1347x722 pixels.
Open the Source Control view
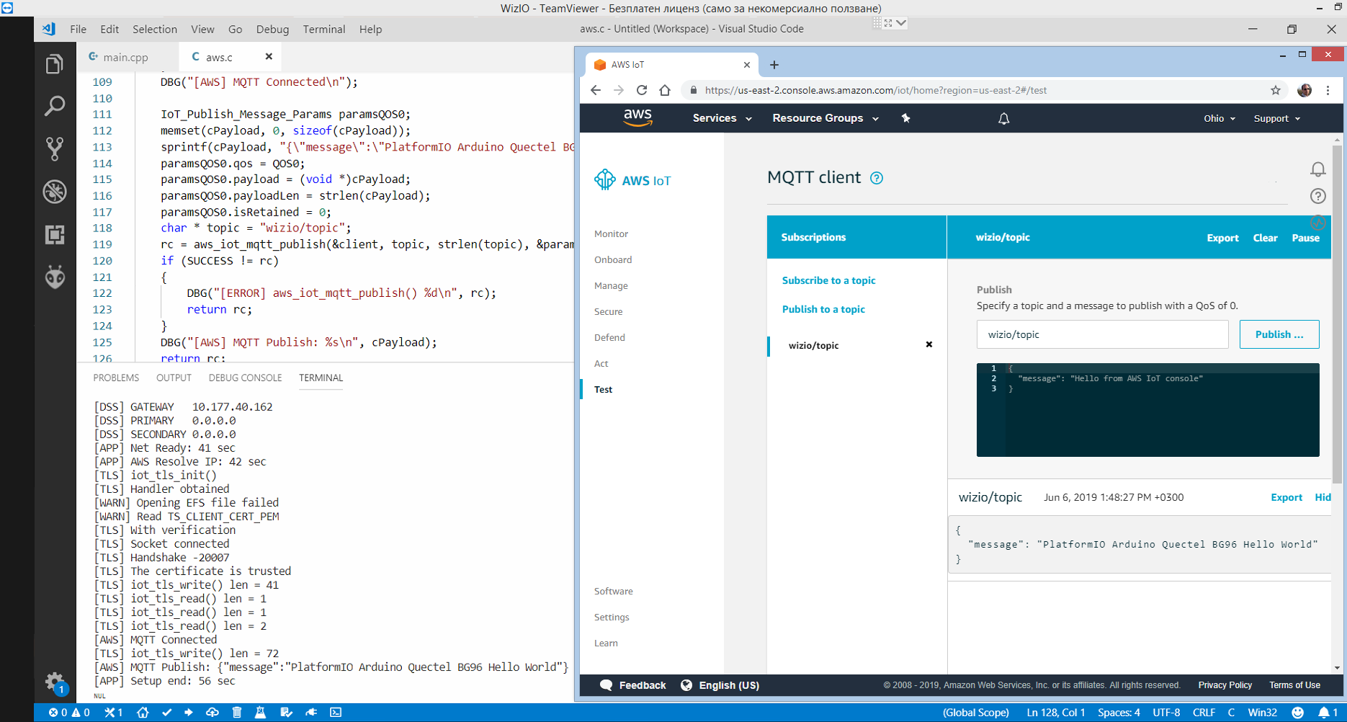[55, 148]
